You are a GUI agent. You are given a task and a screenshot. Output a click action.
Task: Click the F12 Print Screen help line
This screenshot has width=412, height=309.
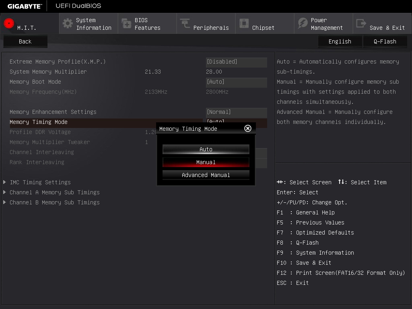pos(341,273)
